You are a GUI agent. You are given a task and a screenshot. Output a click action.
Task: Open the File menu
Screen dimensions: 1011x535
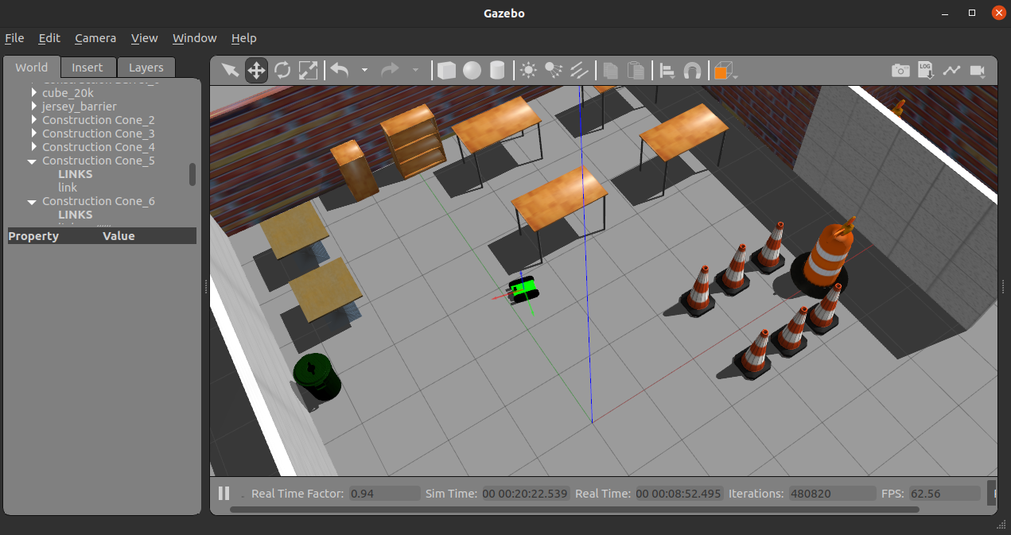14,38
